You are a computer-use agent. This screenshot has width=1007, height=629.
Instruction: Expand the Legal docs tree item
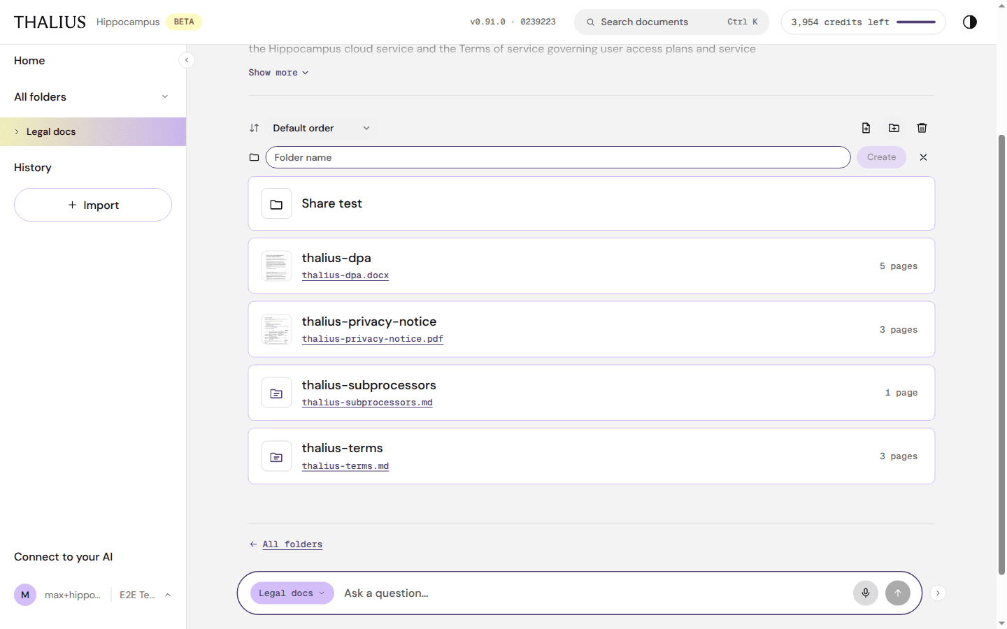[x=17, y=131]
